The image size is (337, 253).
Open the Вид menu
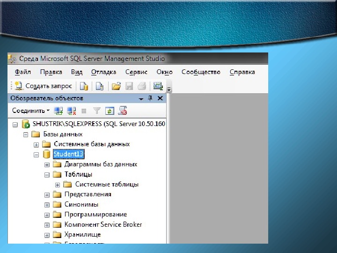pos(77,72)
